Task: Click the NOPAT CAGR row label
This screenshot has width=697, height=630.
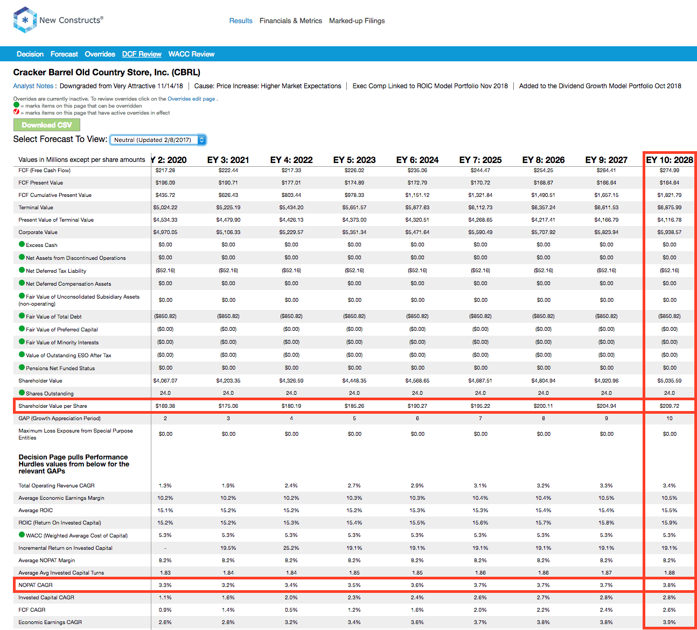Action: 36,585
